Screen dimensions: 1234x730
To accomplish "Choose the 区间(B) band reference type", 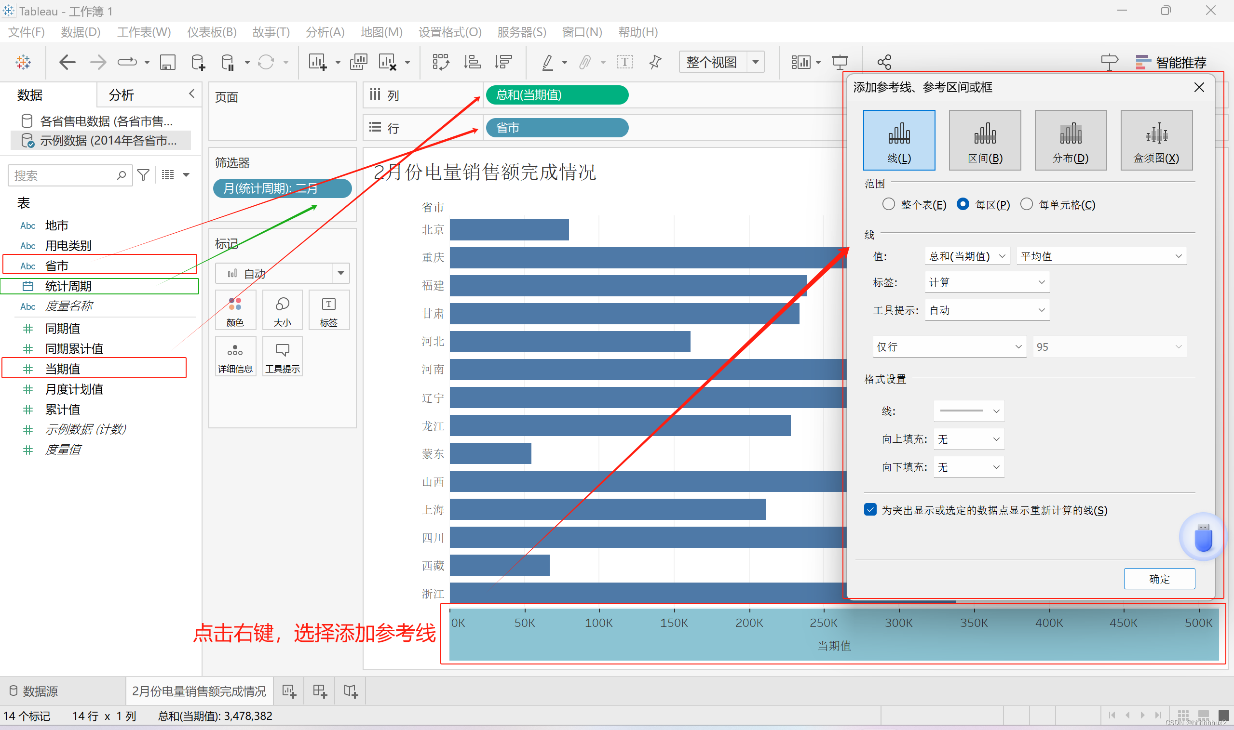I will click(x=984, y=140).
